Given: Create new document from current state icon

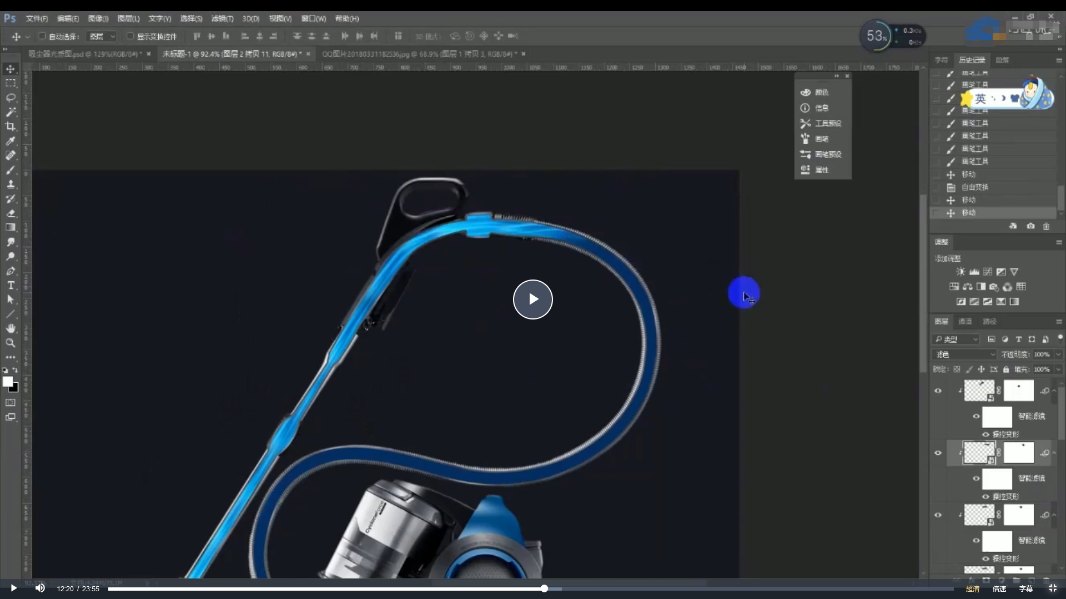Looking at the screenshot, I should click(1013, 226).
